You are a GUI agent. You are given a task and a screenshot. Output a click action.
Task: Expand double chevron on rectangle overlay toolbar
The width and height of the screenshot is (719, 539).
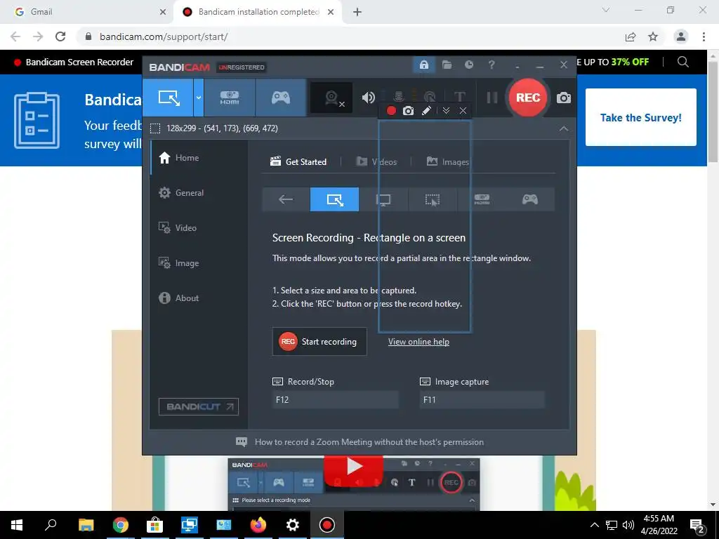point(446,110)
